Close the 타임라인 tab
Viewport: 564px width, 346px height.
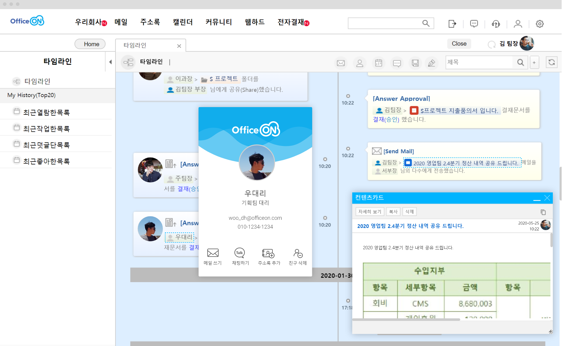[x=179, y=46]
